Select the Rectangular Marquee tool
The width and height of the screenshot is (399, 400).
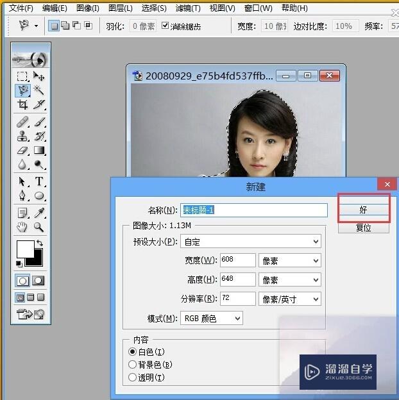click(x=22, y=76)
